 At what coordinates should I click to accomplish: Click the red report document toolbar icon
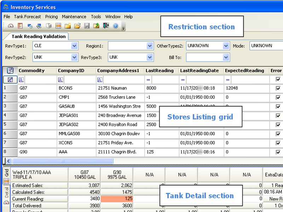click(x=20, y=26)
